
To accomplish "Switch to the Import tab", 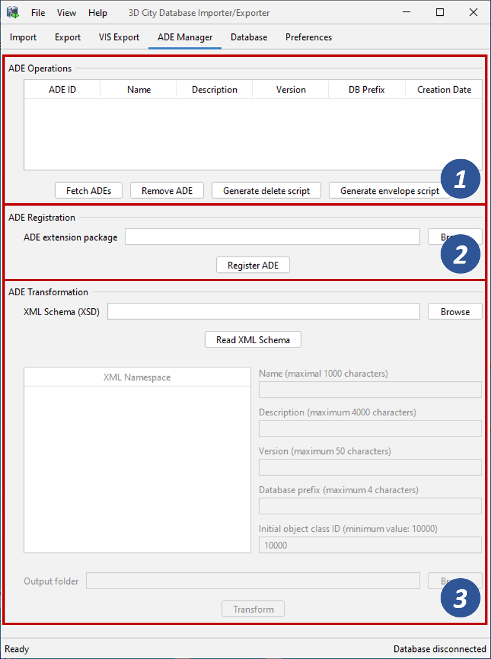I will 23,37.
